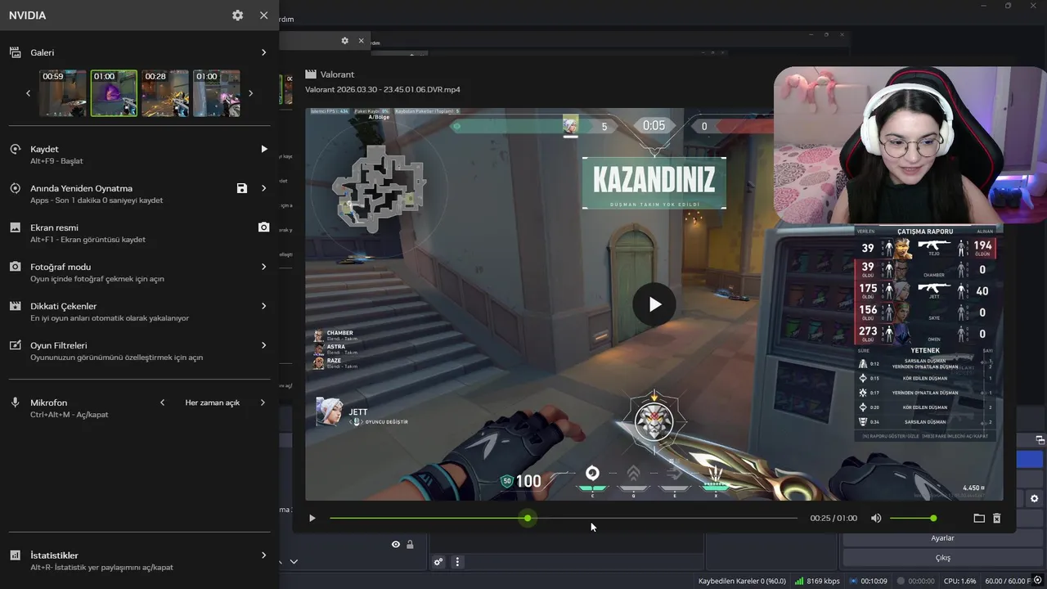Click the 8169 kbps bitrate status
The image size is (1047, 589).
[817, 581]
